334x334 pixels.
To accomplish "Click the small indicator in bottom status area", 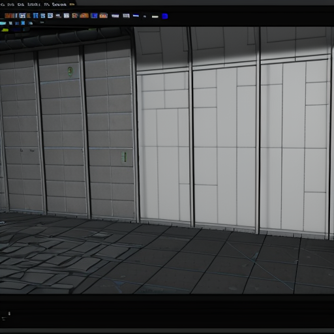I will 9,313.
